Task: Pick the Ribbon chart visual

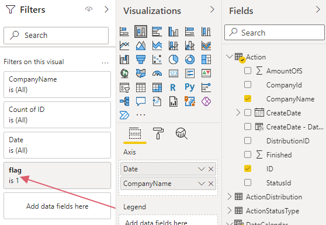Action: [206, 45]
